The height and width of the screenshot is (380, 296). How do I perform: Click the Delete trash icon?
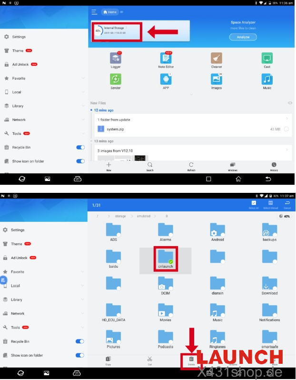click(191, 360)
